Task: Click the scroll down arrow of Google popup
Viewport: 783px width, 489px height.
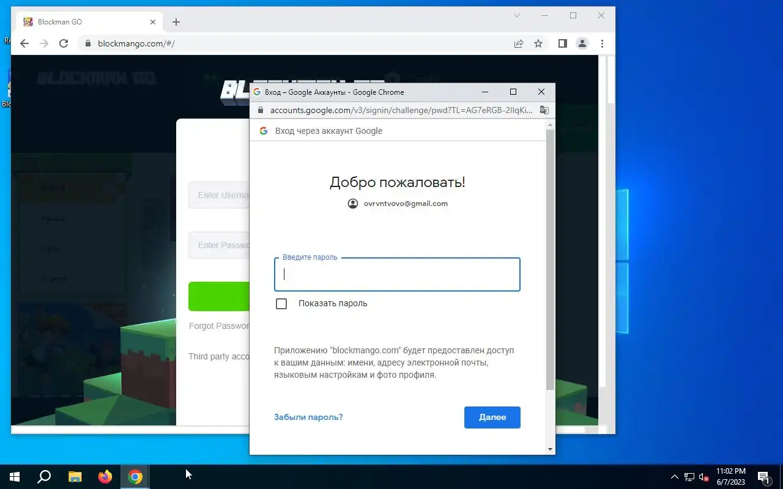Action: (x=550, y=449)
